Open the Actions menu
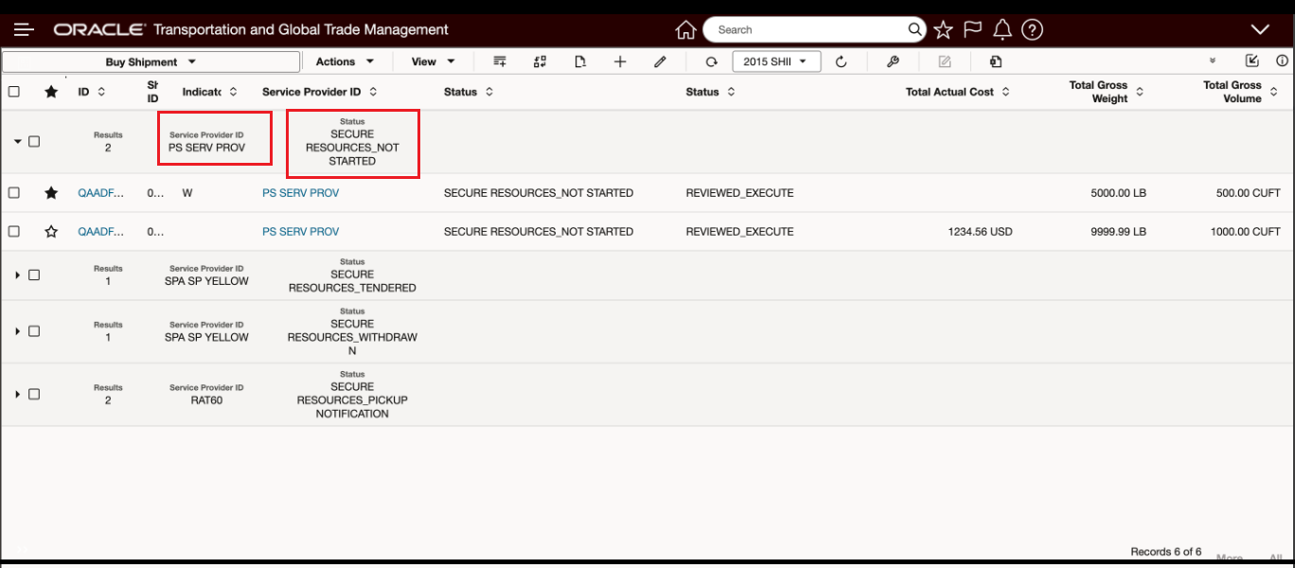The height and width of the screenshot is (568, 1295). pos(345,62)
